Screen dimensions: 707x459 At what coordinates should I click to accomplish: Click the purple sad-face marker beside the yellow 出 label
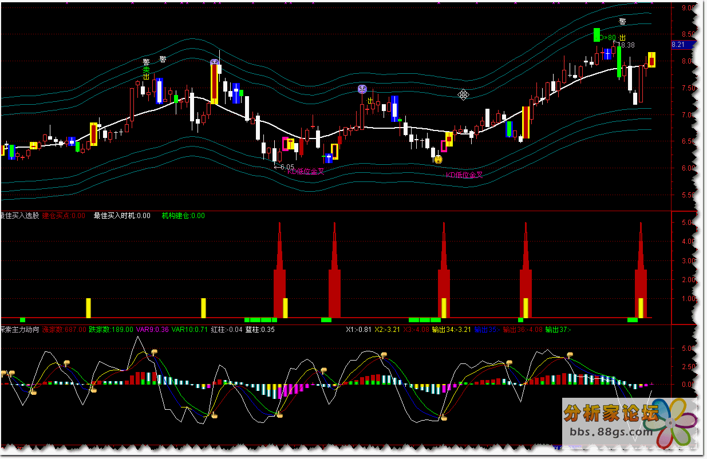pos(362,89)
